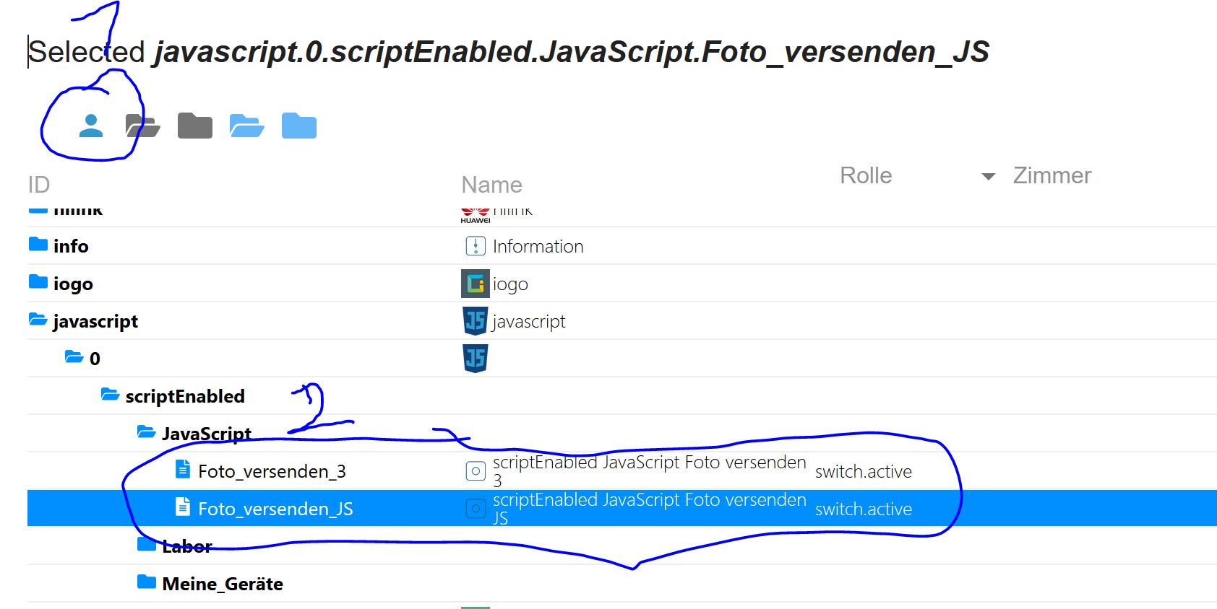Click the JS logo beside javascript name
The image size is (1217, 609).
tap(475, 321)
